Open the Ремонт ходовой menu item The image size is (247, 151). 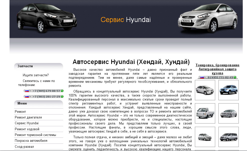click(x=38, y=129)
